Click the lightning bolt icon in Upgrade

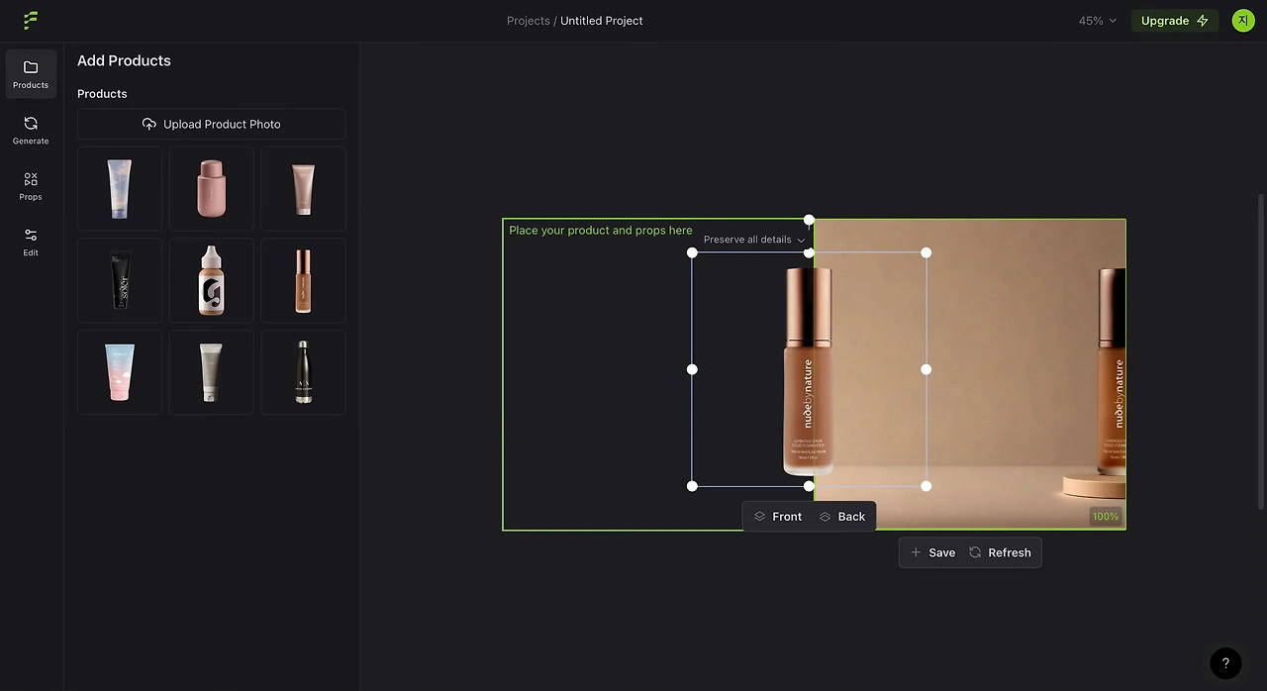[x=1203, y=21]
